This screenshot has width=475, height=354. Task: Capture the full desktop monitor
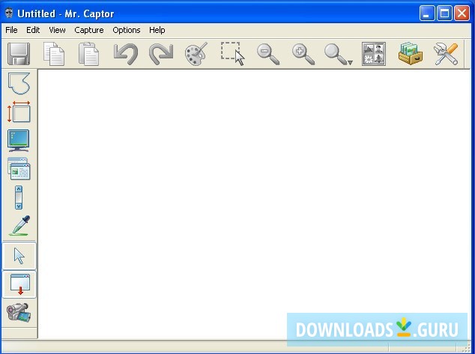(x=19, y=141)
